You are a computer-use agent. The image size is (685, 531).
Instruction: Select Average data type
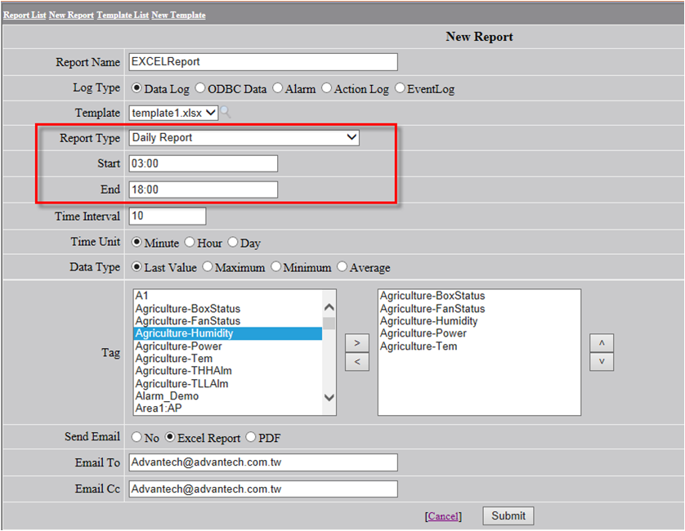click(342, 267)
